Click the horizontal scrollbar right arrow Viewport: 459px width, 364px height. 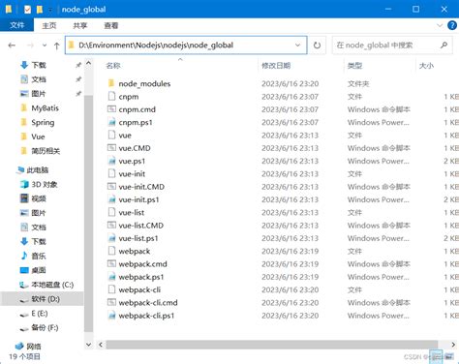[453, 345]
